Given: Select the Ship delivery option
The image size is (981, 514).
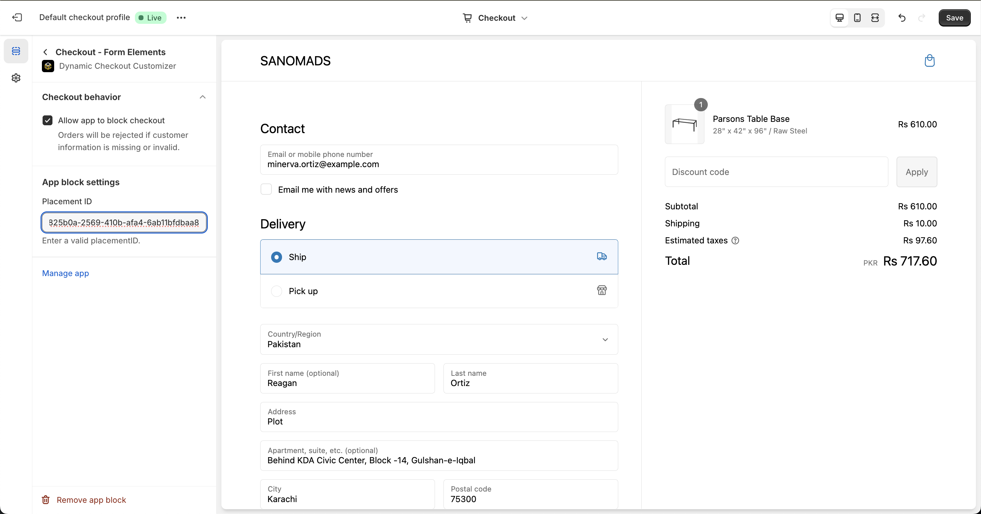Looking at the screenshot, I should [x=439, y=257].
